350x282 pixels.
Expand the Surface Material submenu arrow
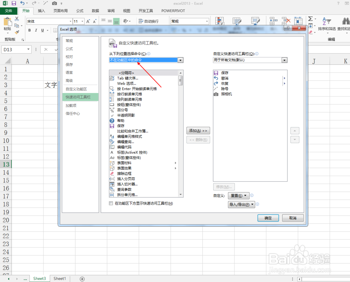coord(175,163)
